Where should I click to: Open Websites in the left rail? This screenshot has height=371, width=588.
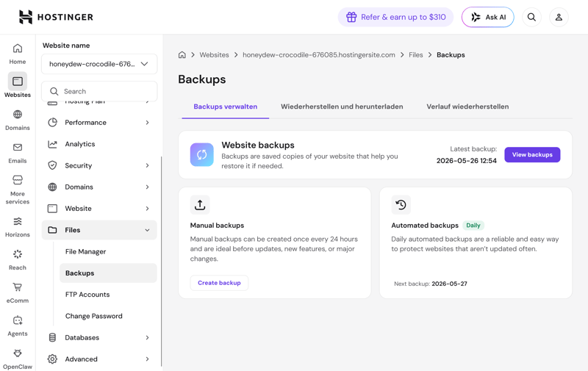pos(18,86)
